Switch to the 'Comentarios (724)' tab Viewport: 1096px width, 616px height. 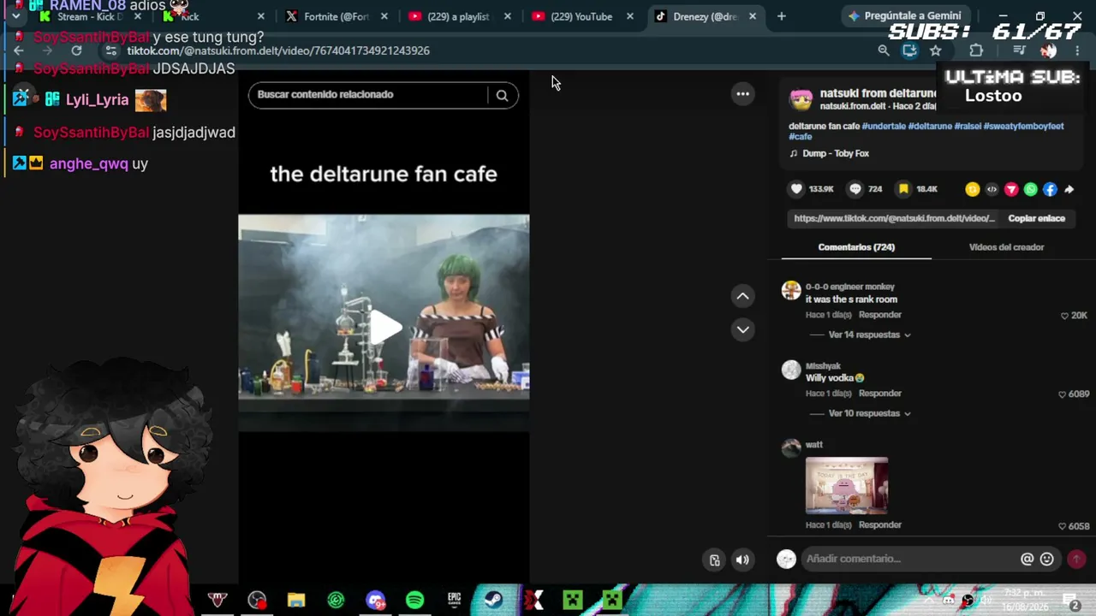(856, 247)
